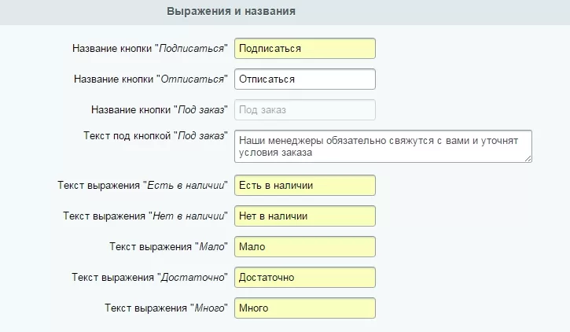Click label "Название кнопки Подписаться"

point(149,48)
